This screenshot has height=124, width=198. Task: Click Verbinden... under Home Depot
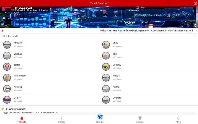19,79
